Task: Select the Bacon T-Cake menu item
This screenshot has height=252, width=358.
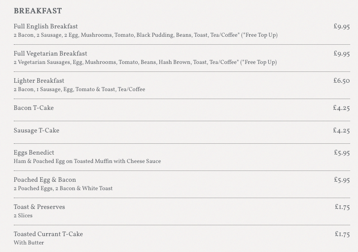Action: [x=34, y=108]
